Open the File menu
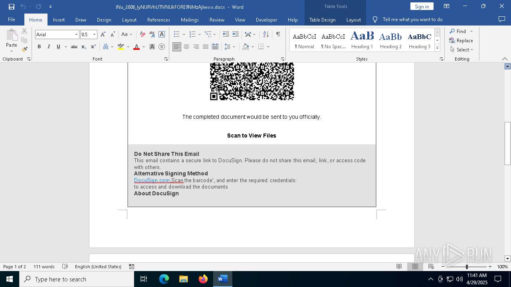The image size is (511, 287). tap(12, 20)
